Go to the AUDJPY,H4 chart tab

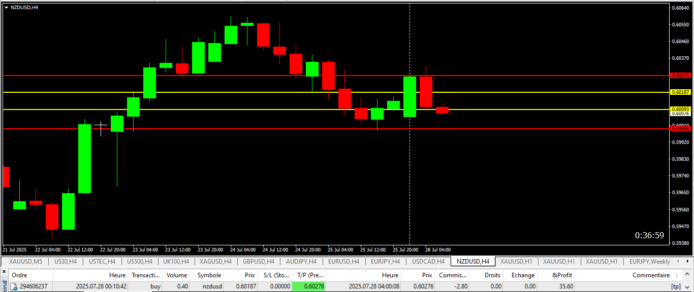tap(301, 262)
